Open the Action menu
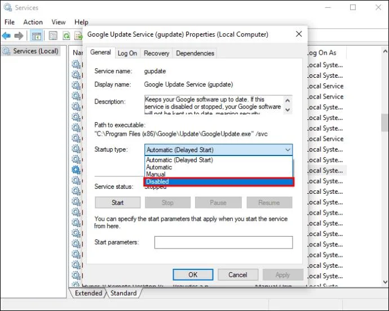 coord(33,22)
